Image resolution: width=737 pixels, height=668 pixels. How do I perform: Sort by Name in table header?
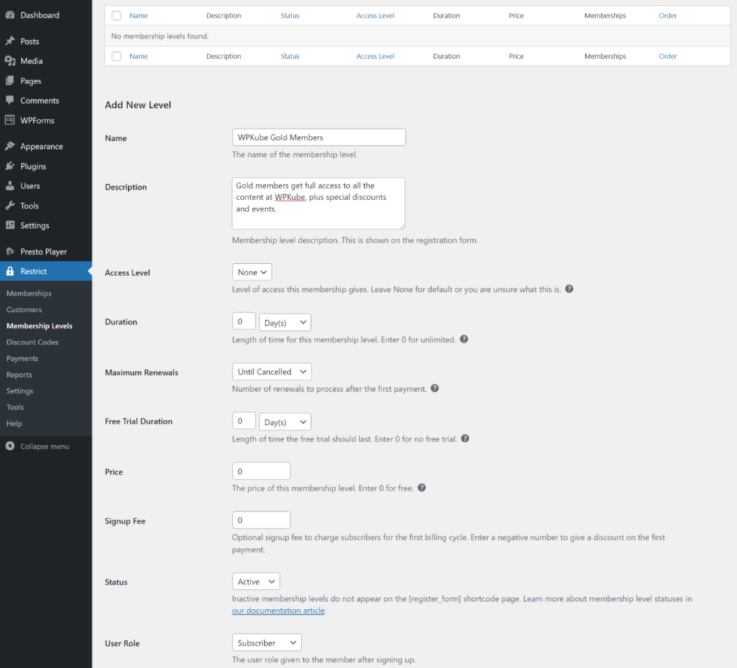tap(139, 16)
